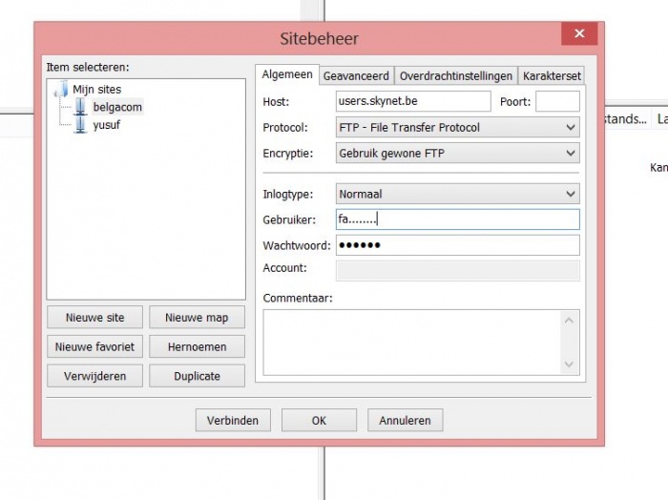Open the Encryptie dropdown
The height and width of the screenshot is (500, 668).
[457, 154]
